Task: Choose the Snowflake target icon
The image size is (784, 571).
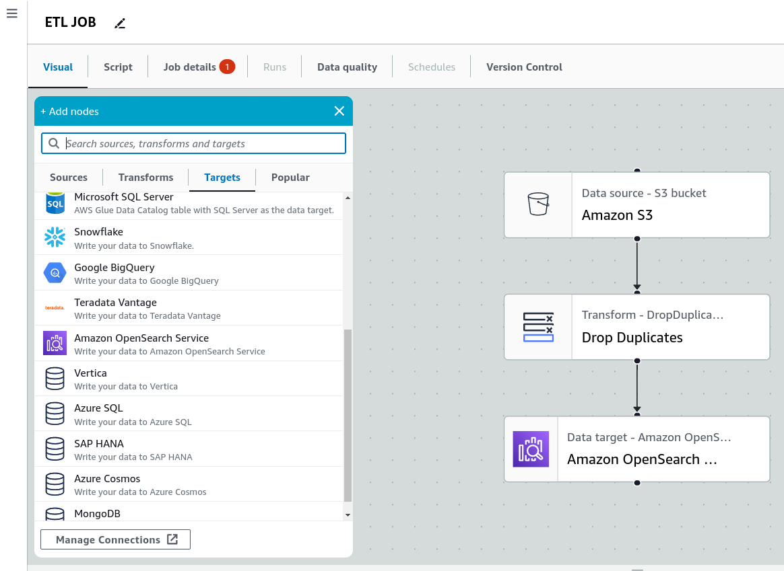Action: (x=55, y=237)
